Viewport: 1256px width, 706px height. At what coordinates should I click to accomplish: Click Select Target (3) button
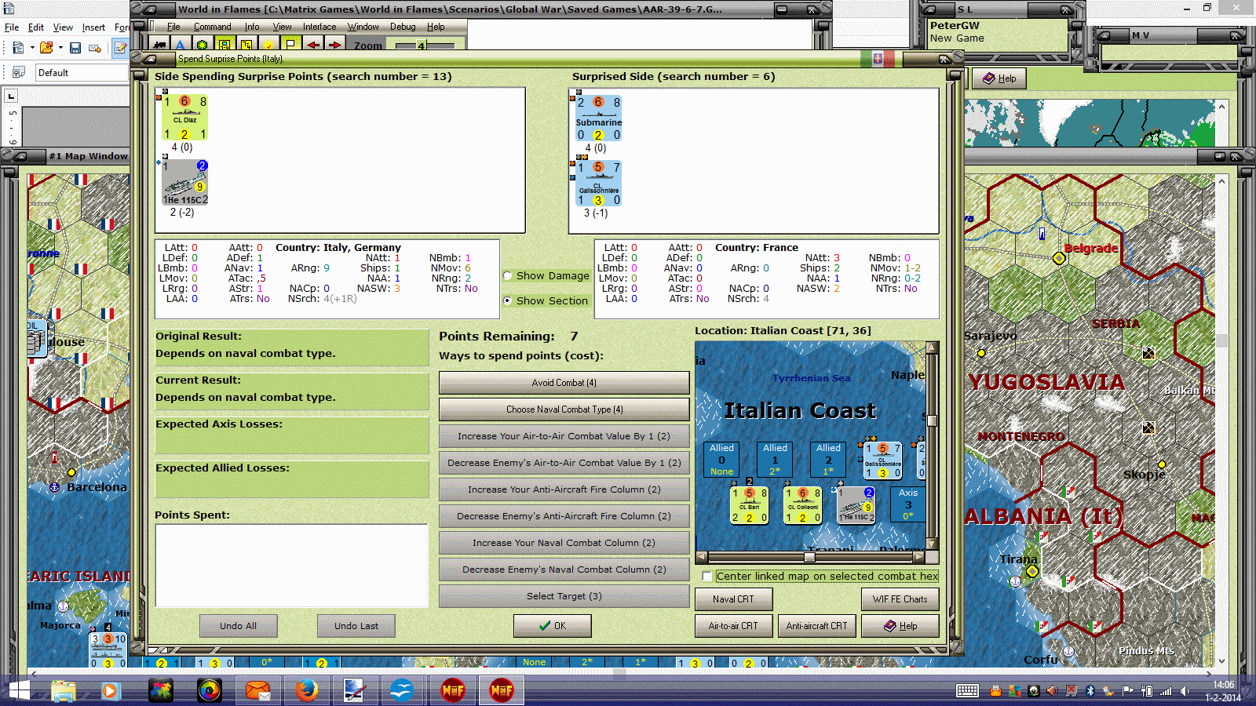564,596
